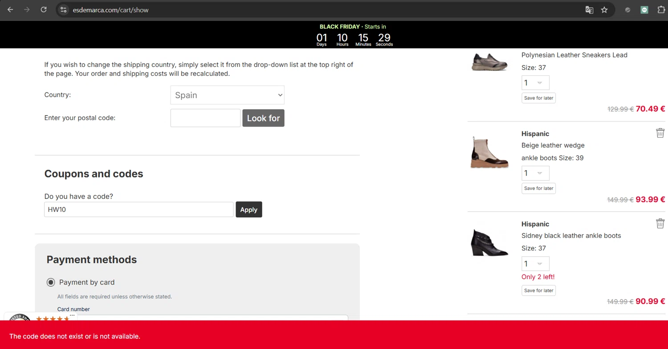Viewport: 668px width, 349px height.
Task: Change quantity of Polynesian Leather Sneakers
Action: pyautogui.click(x=535, y=82)
